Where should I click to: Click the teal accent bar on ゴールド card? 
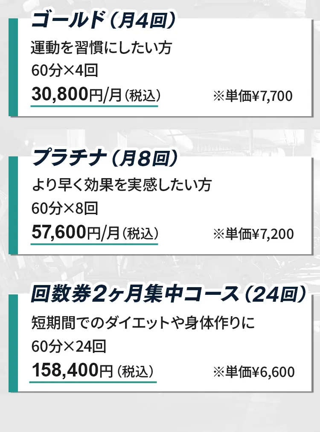(13, 68)
